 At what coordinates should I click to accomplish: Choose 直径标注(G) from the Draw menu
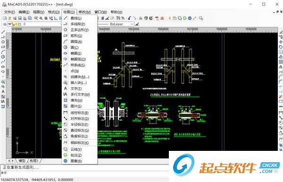[80, 130]
